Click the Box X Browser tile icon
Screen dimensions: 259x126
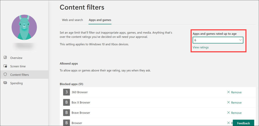tap(66, 103)
